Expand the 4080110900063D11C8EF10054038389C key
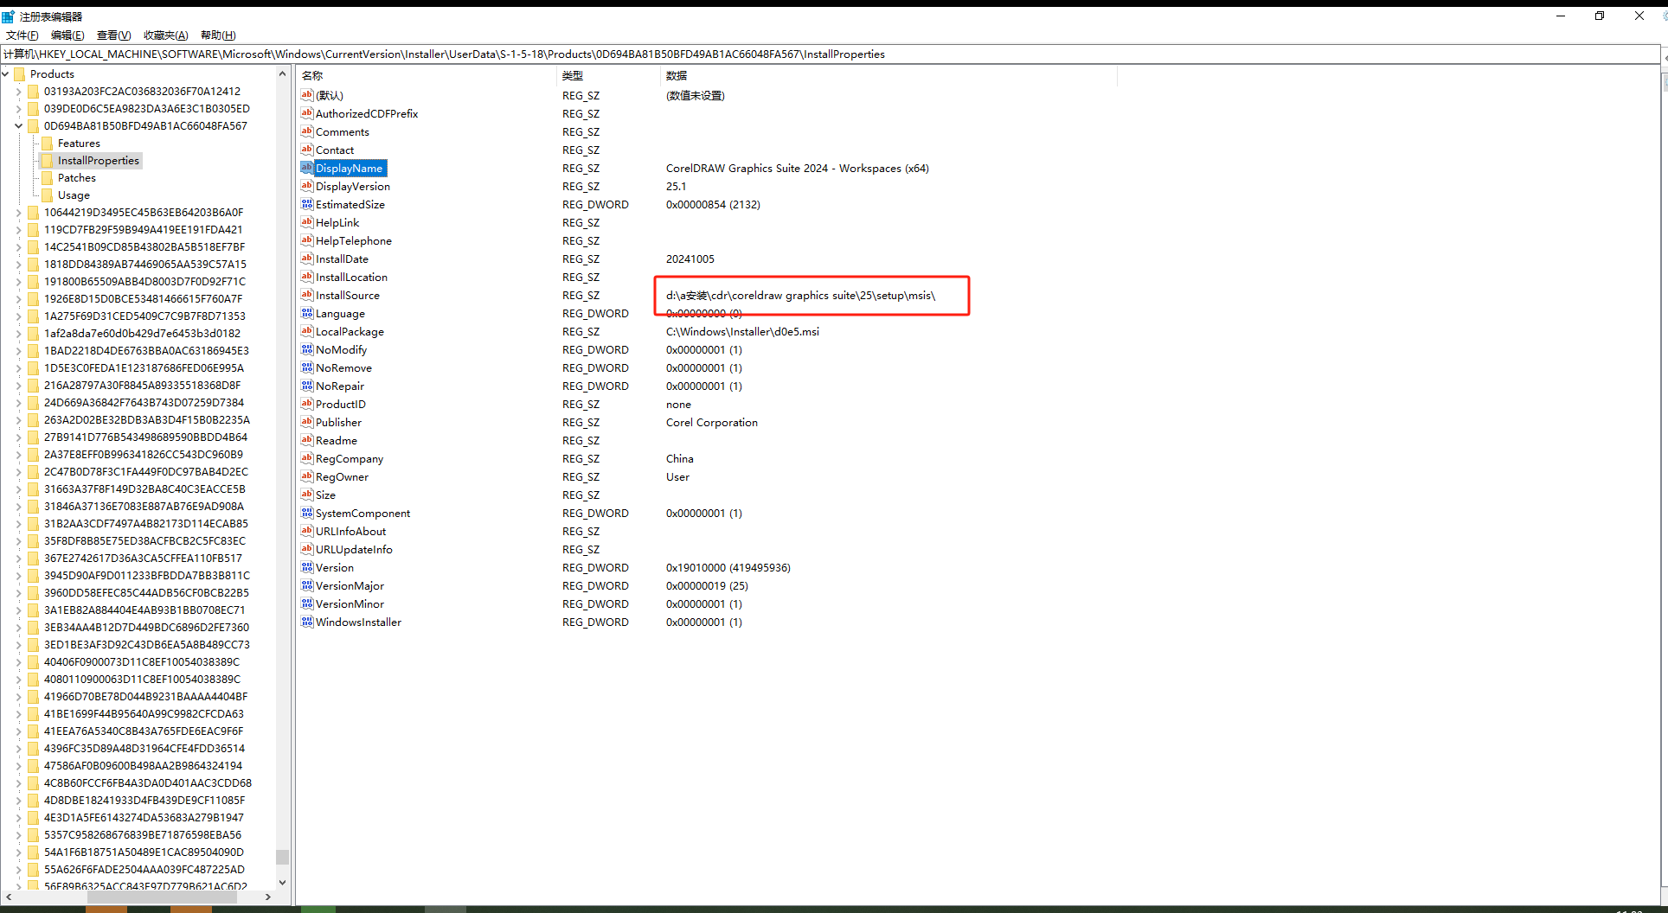This screenshot has height=913, width=1668. [x=18, y=680]
